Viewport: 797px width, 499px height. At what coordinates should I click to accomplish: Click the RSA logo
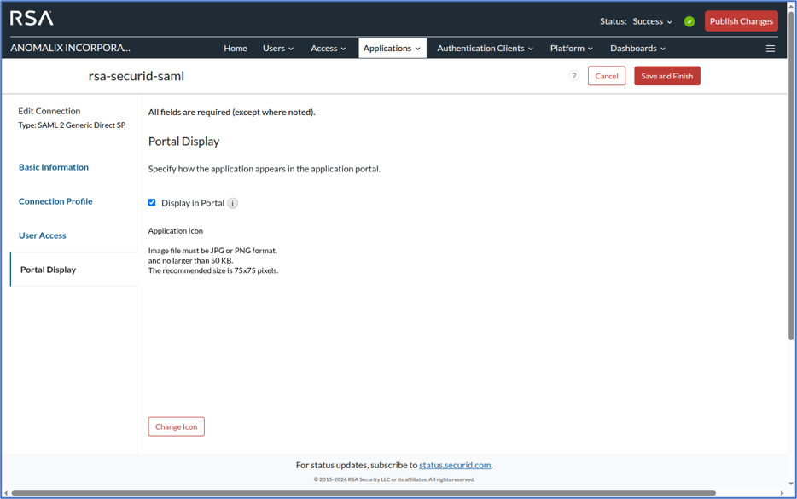(x=32, y=18)
